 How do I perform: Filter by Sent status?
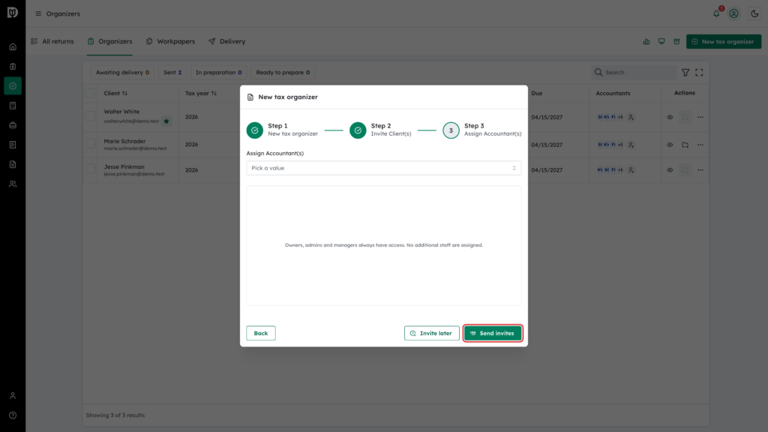172,73
